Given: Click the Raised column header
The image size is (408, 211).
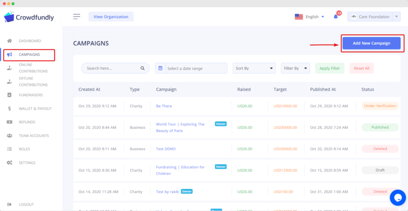Looking at the screenshot, I should point(244,90).
